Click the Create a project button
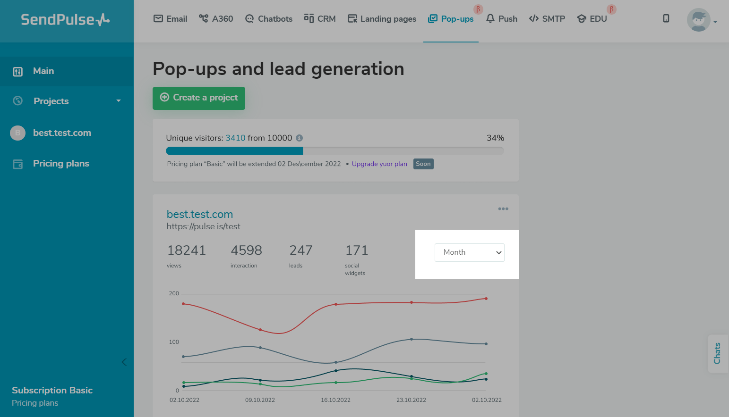 point(199,98)
